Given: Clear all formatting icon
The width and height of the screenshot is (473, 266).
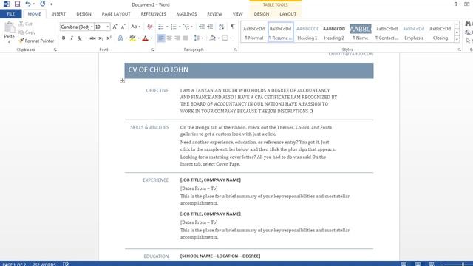Looking at the screenshot, I should pyautogui.click(x=149, y=27).
